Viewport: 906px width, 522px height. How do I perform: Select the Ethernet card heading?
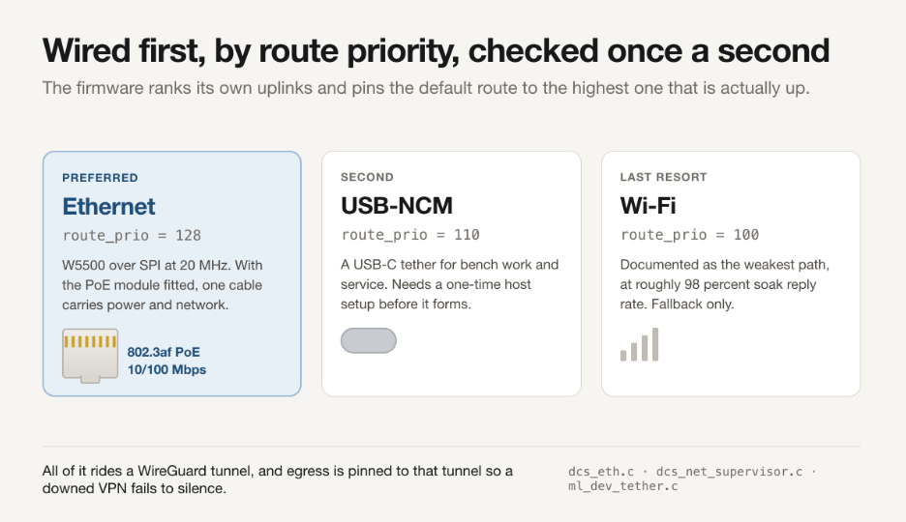[x=108, y=207]
